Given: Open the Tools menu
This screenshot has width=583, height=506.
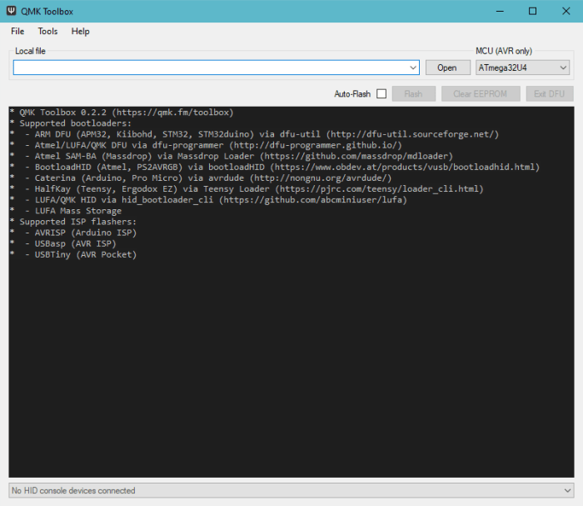Looking at the screenshot, I should [47, 32].
